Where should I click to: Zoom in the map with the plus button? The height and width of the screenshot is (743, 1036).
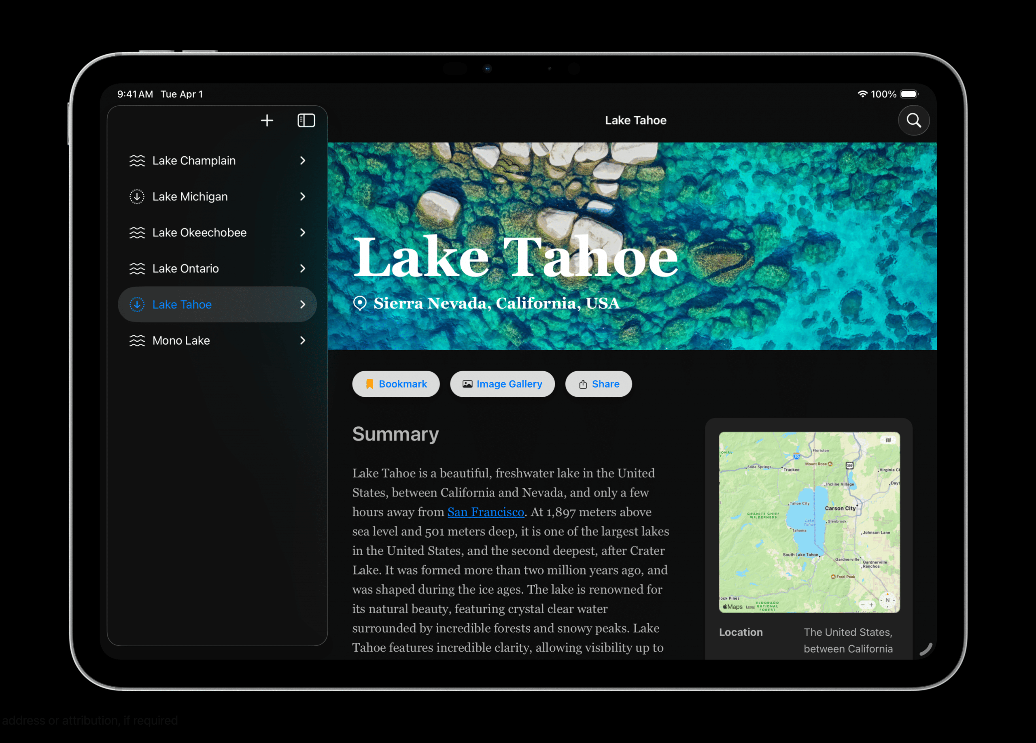pos(871,605)
